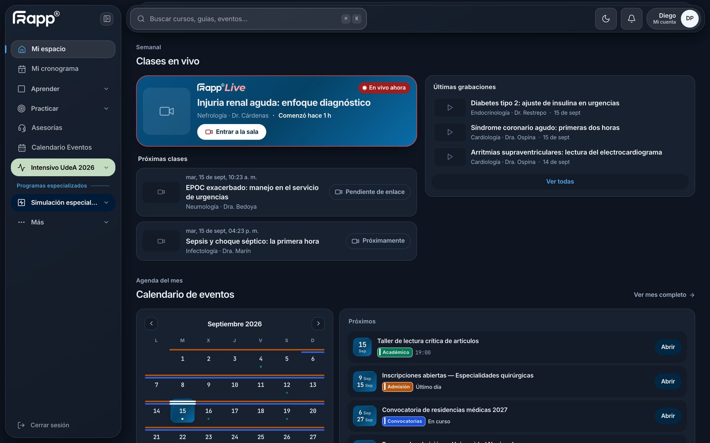Image resolution: width=710 pixels, height=443 pixels.
Task: Collapse the sidebar panel icon
Action: (107, 19)
